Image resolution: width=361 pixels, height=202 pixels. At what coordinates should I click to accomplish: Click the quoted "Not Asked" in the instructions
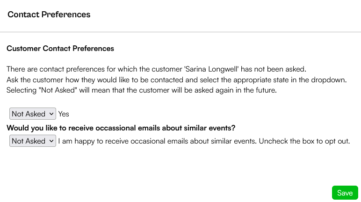click(x=58, y=90)
